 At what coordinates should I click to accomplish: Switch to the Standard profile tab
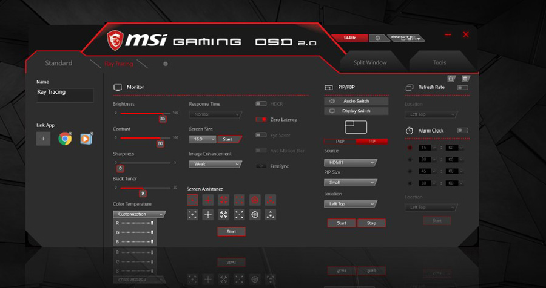59,63
